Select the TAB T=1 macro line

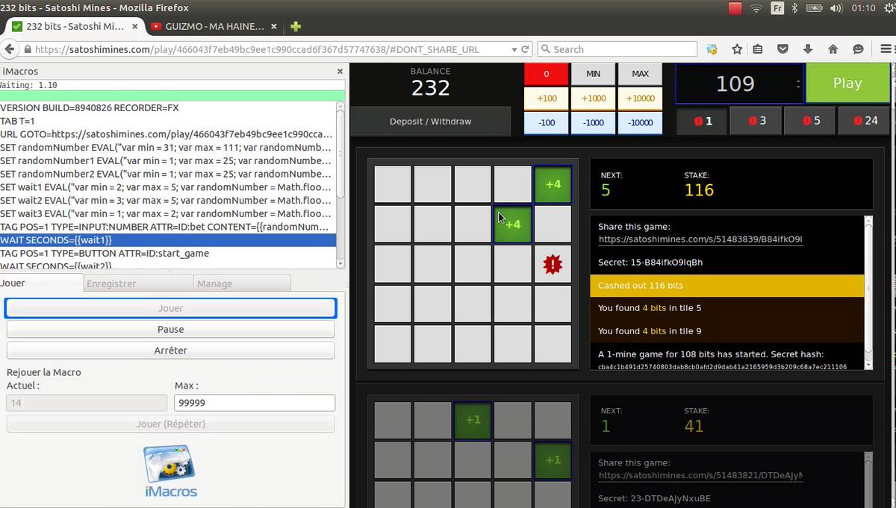click(168, 121)
